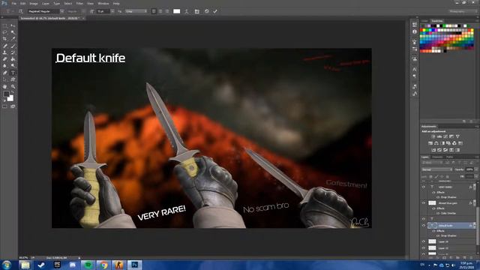Select the Path Selection tool

pyautogui.click(x=5, y=79)
